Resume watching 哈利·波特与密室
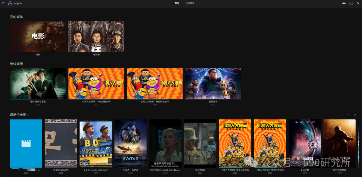Viewport: 362px width, 177px height. pyautogui.click(x=38, y=83)
